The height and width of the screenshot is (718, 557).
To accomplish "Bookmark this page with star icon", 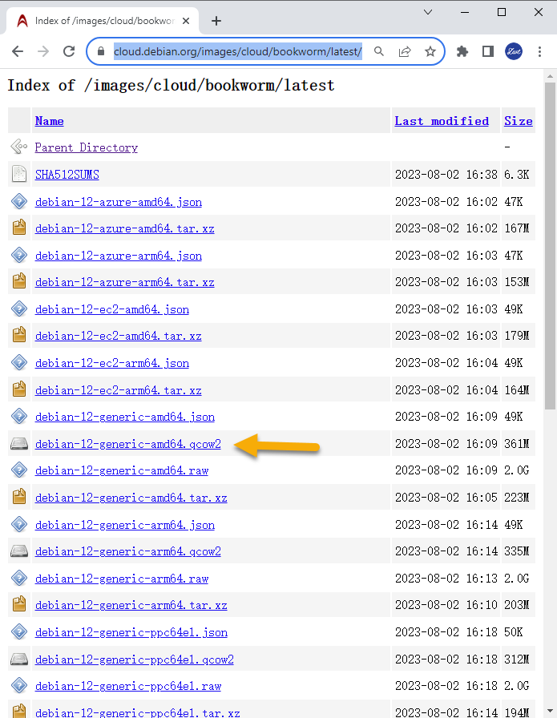I will (430, 51).
